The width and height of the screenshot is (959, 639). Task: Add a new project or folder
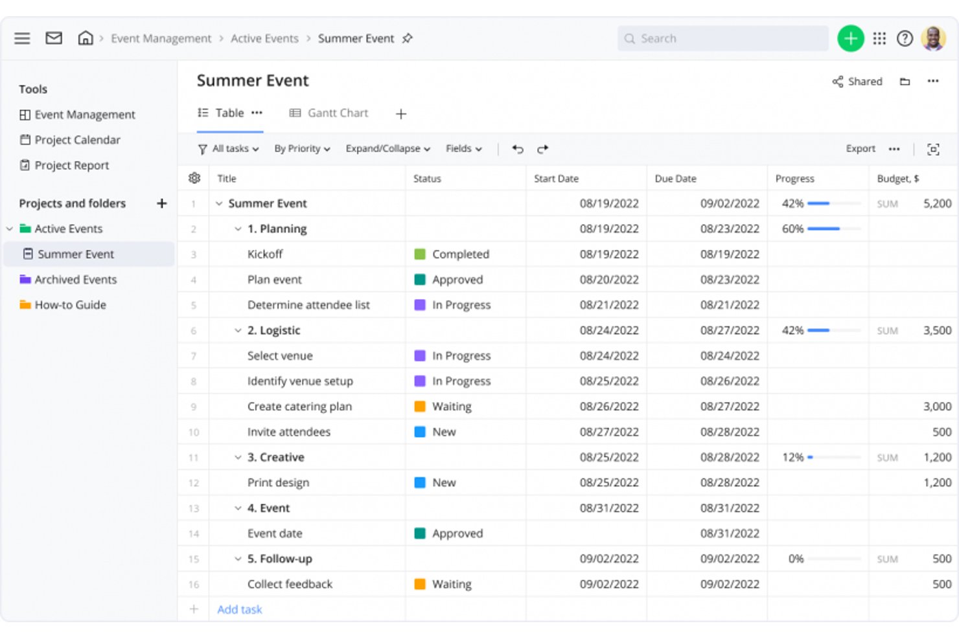coord(162,203)
